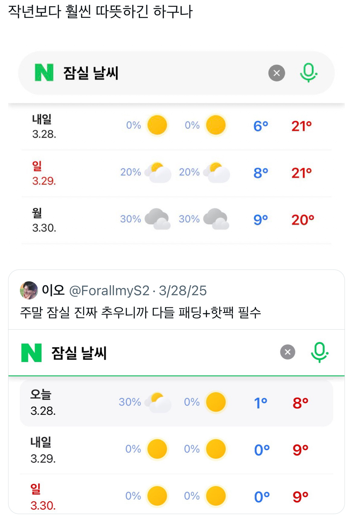The width and height of the screenshot is (353, 524).
Task: Select the 일 3.29. forecast row
Action: 176,173
